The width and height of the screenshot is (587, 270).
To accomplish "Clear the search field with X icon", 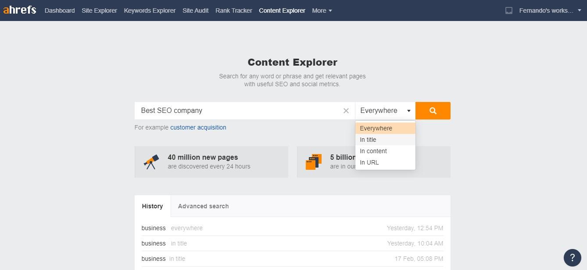I will (x=346, y=111).
